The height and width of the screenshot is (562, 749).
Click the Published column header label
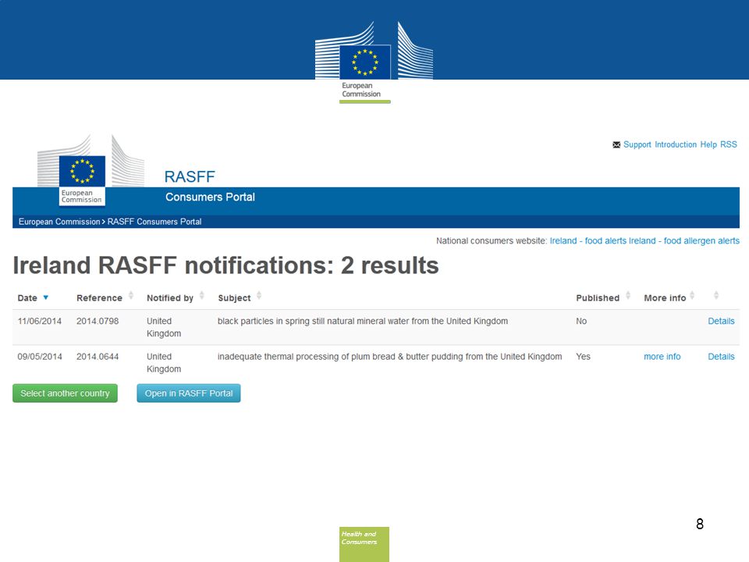click(x=598, y=297)
